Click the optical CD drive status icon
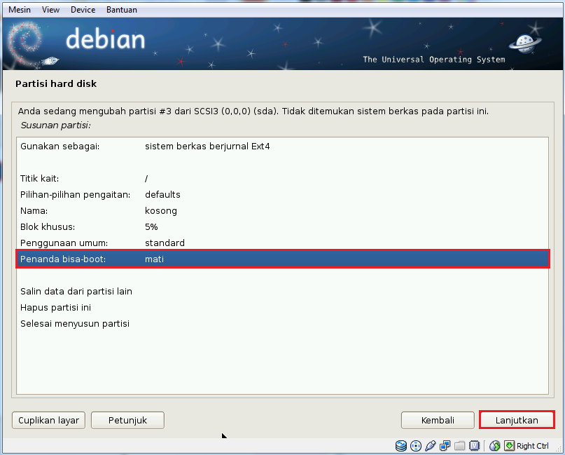This screenshot has width=565, height=455. [416, 446]
